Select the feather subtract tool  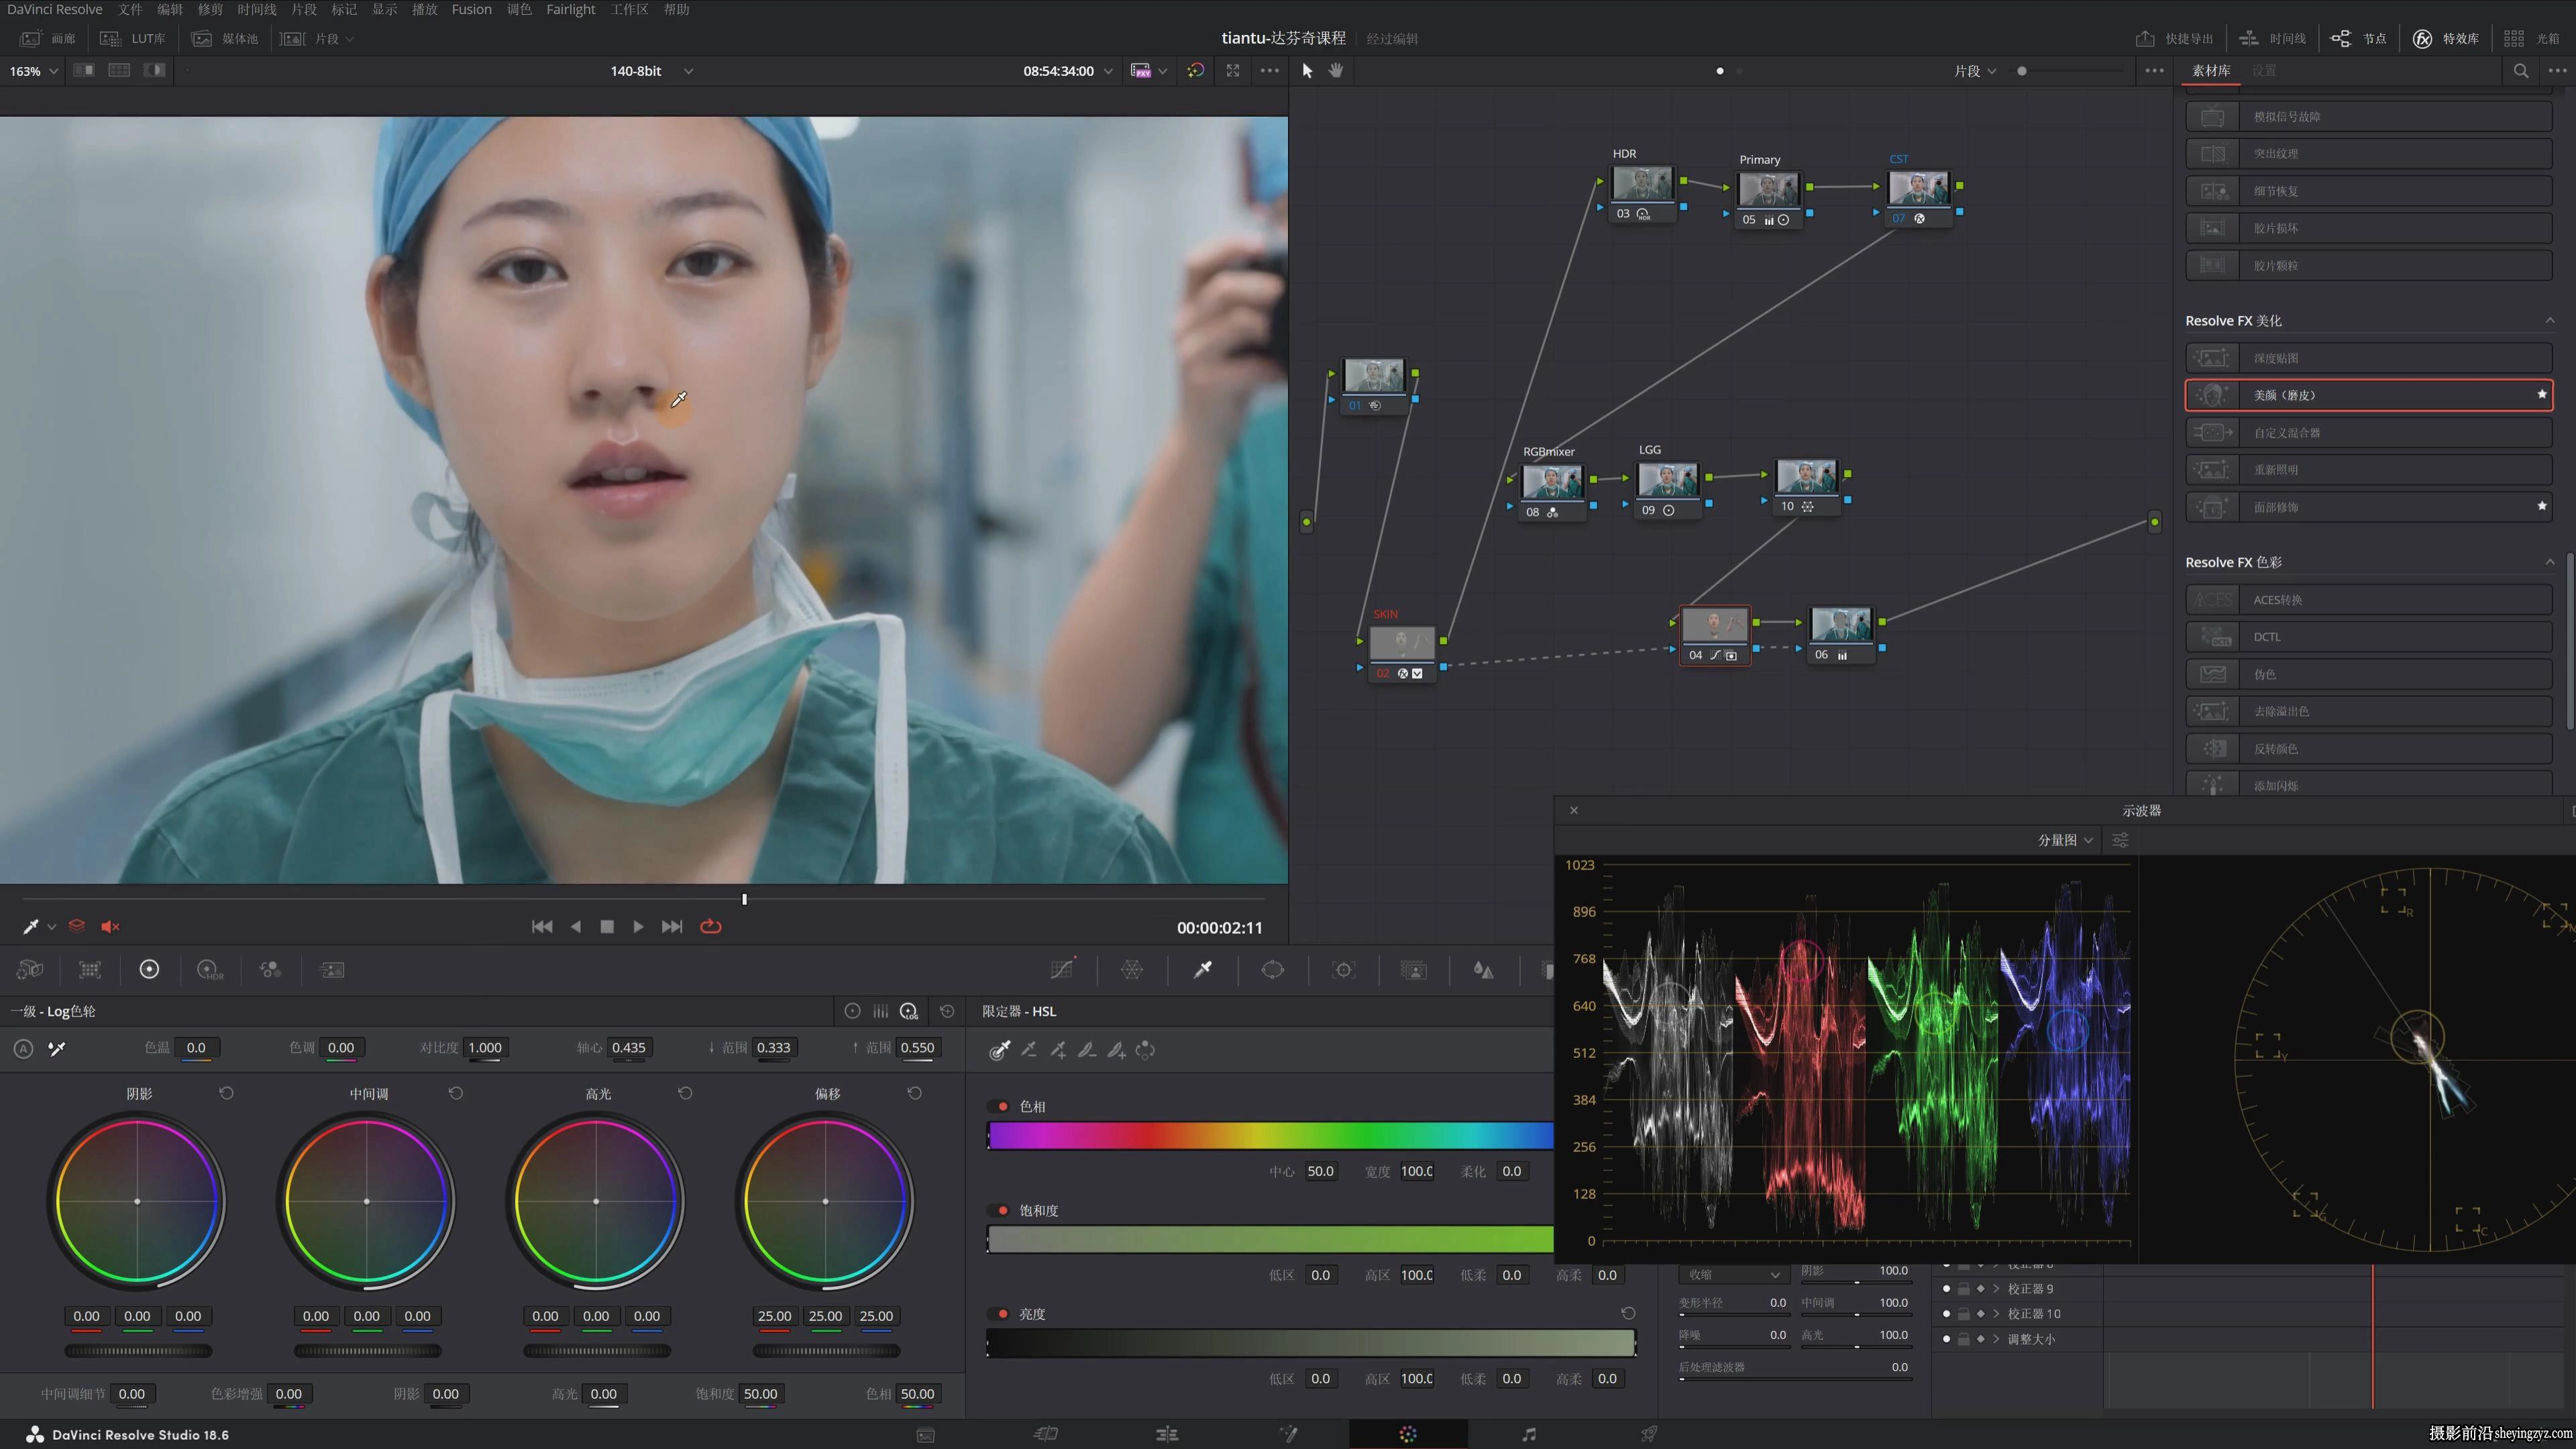(1087, 1049)
